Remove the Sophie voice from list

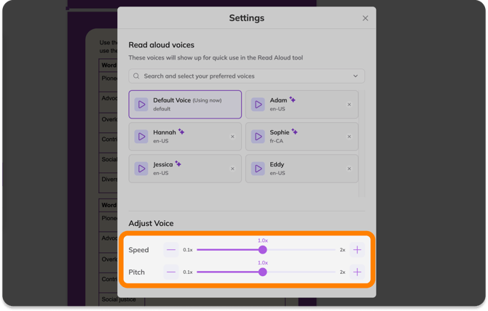[349, 137]
